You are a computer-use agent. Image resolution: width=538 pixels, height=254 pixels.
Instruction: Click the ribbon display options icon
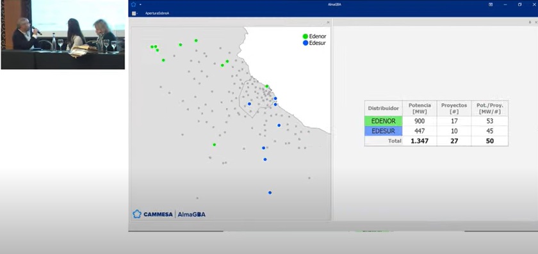[491, 4]
